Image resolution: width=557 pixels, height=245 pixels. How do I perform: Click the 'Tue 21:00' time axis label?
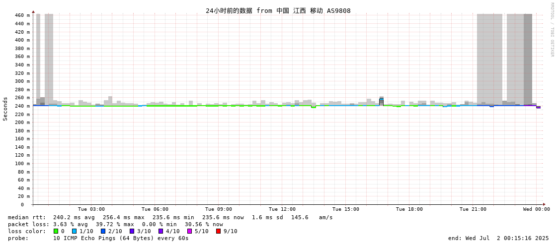pos(473,209)
